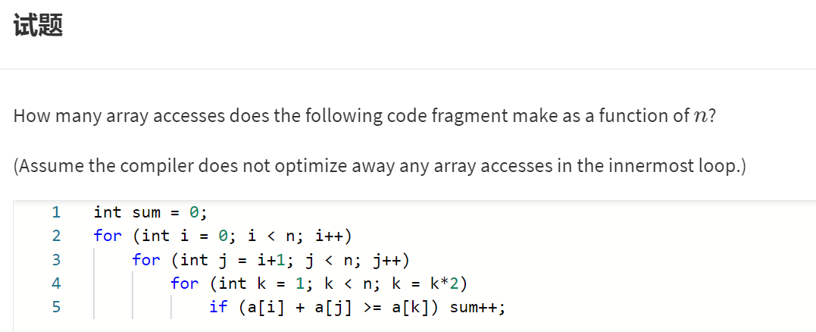Click line number 2 in the code gutter

click(x=56, y=236)
